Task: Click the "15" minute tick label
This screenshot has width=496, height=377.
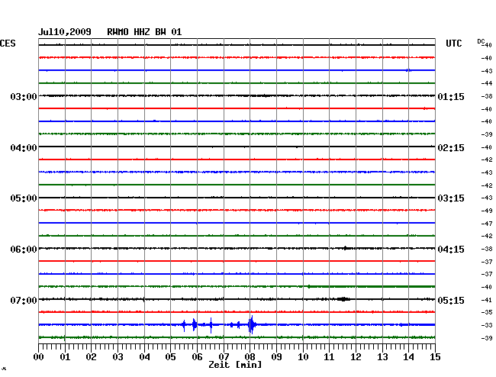Action: (435, 357)
